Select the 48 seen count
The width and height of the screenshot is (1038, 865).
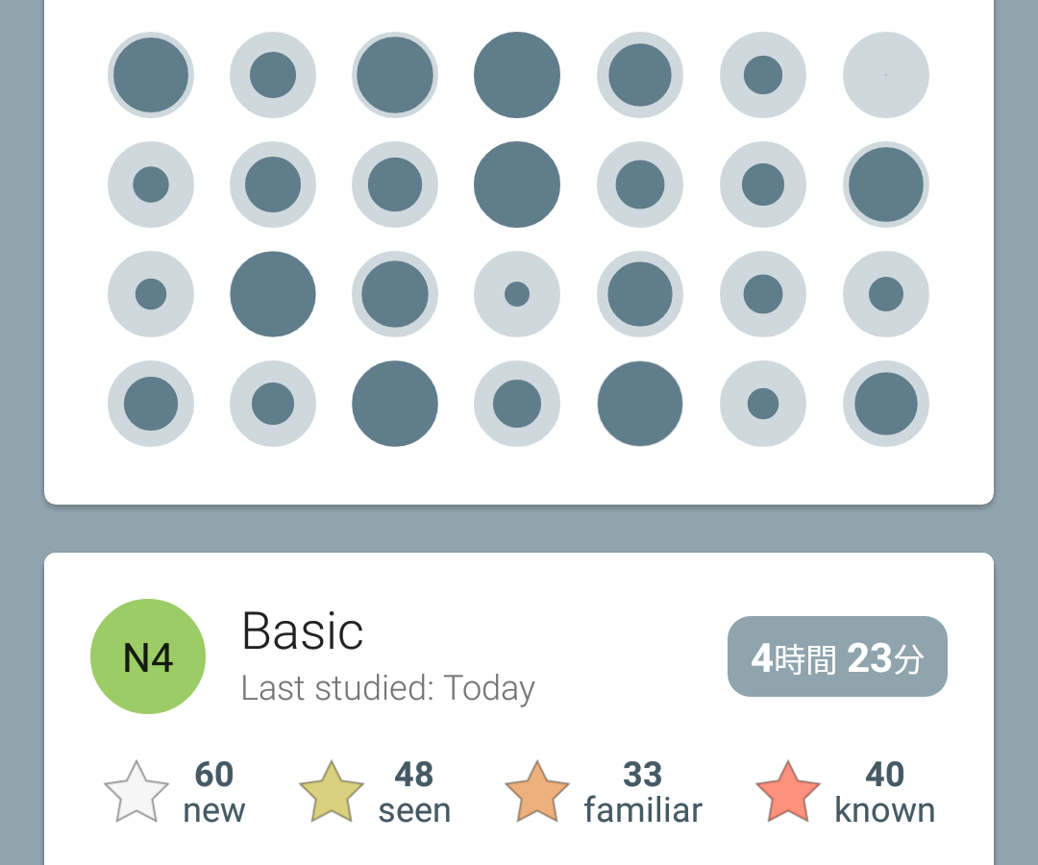[x=414, y=792]
